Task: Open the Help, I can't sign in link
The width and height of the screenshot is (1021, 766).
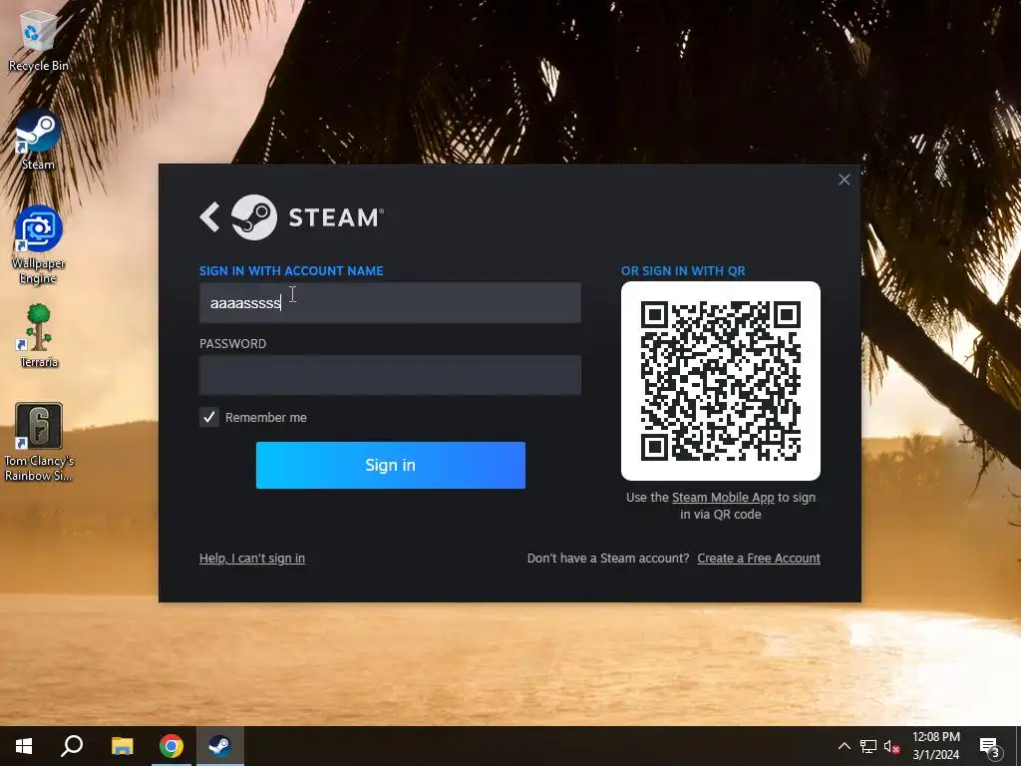Action: click(252, 559)
